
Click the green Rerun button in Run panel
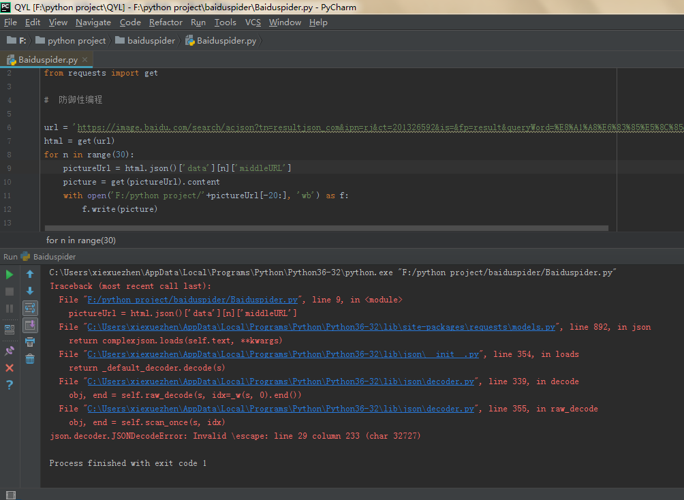coord(10,275)
